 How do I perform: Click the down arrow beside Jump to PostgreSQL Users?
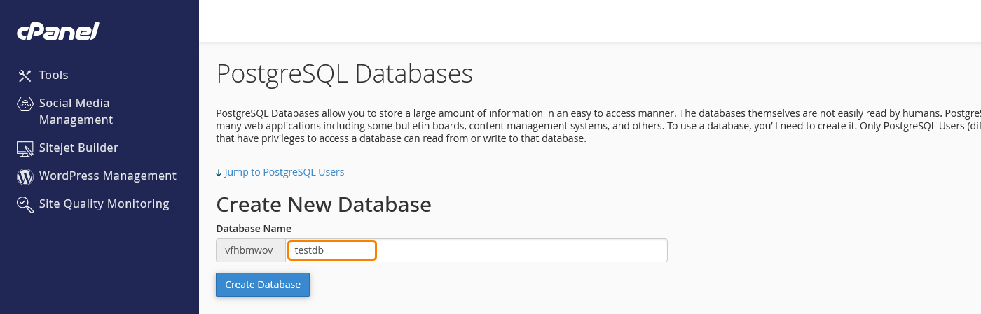pos(219,173)
